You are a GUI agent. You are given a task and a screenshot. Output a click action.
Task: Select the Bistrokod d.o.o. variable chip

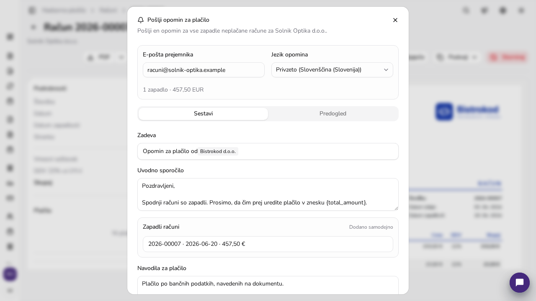point(218,151)
